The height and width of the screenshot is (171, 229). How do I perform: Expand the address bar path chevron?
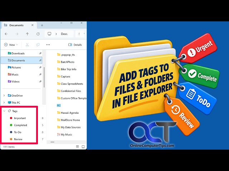tap(56, 34)
